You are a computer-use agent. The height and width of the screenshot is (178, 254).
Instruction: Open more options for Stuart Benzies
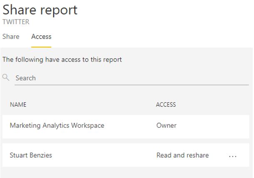(x=233, y=156)
